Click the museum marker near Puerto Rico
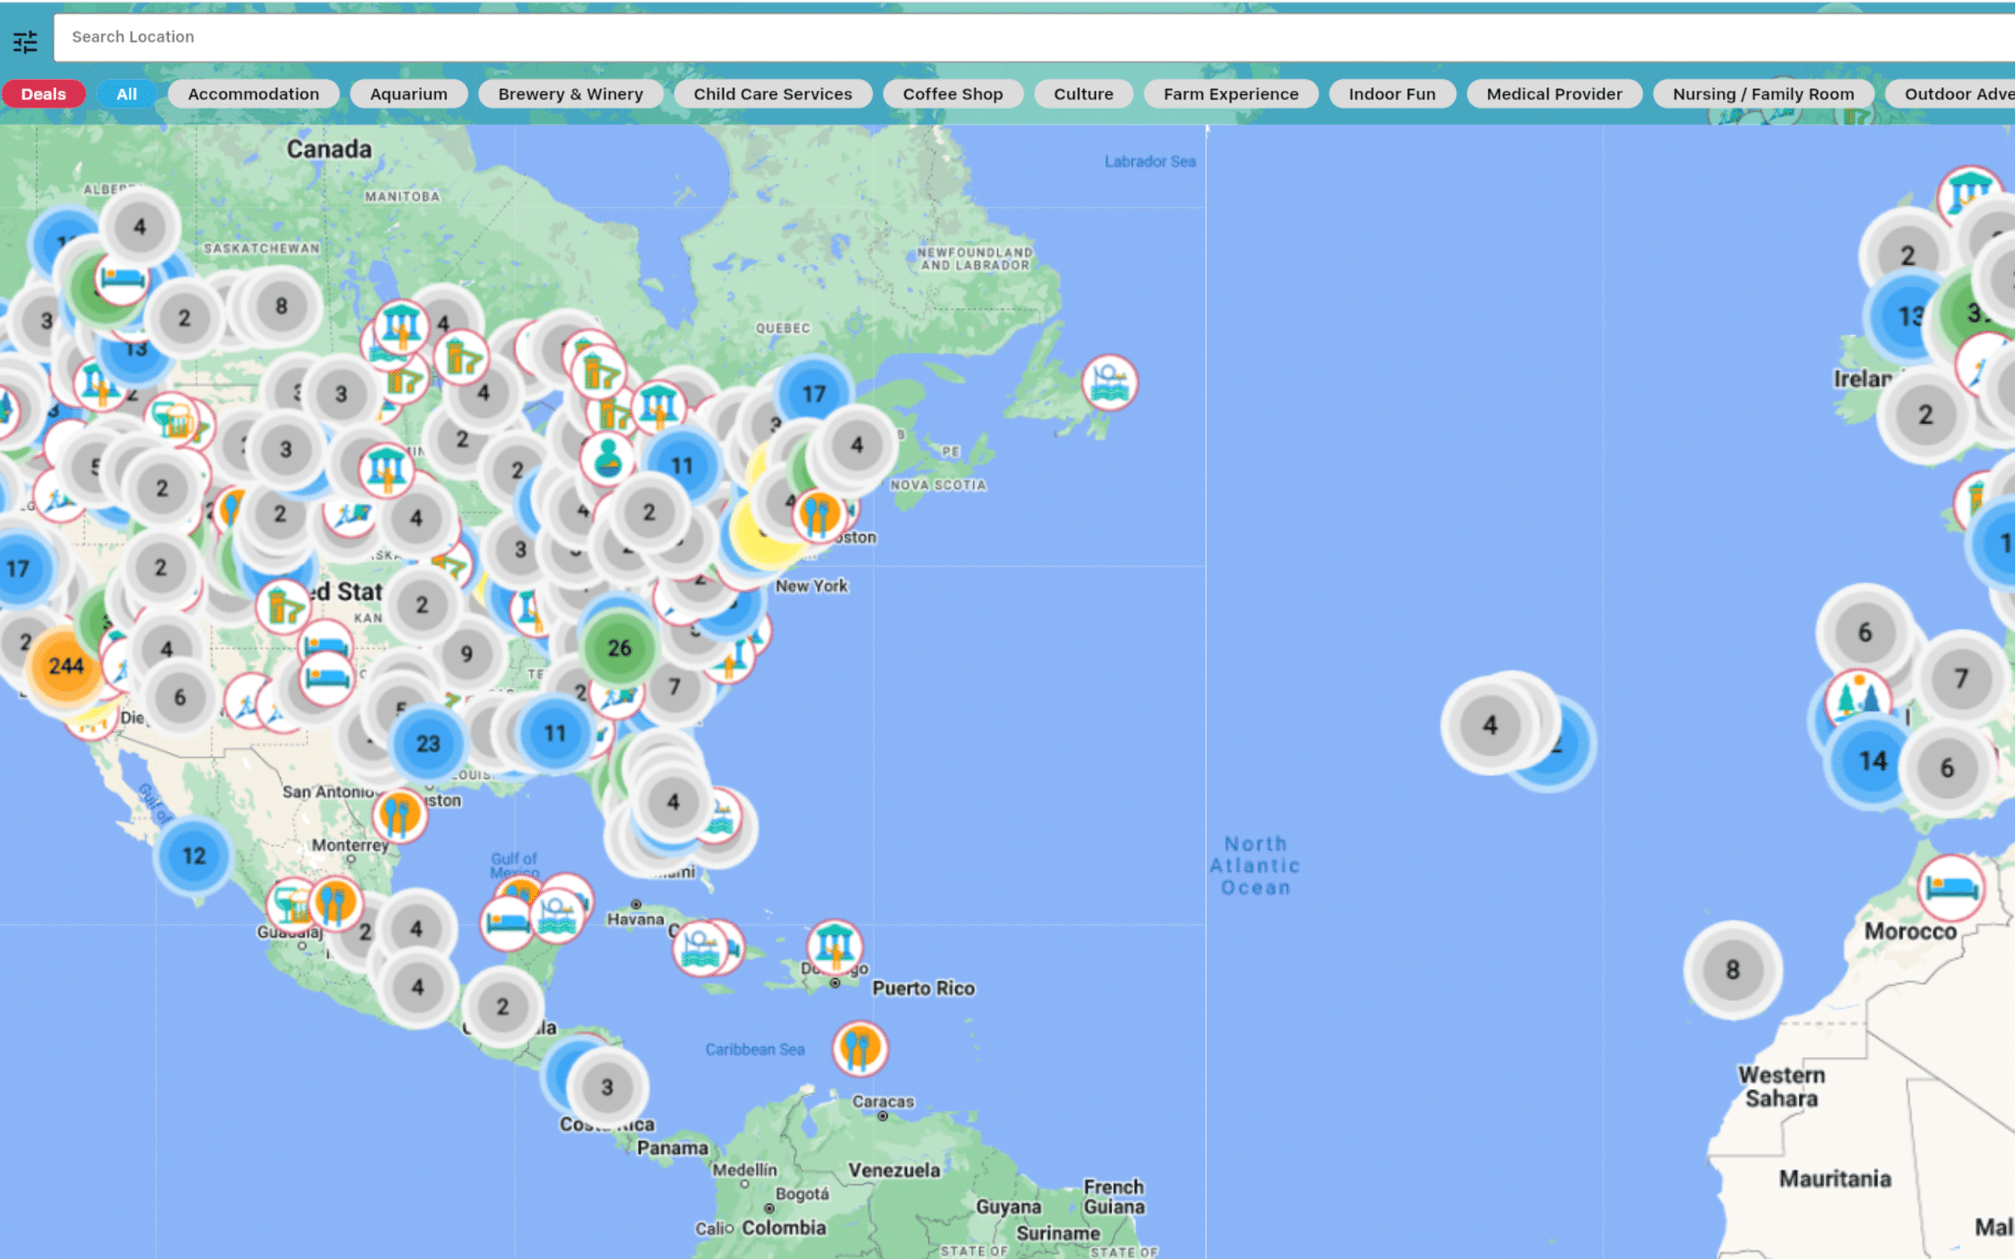The image size is (2015, 1259). (835, 946)
